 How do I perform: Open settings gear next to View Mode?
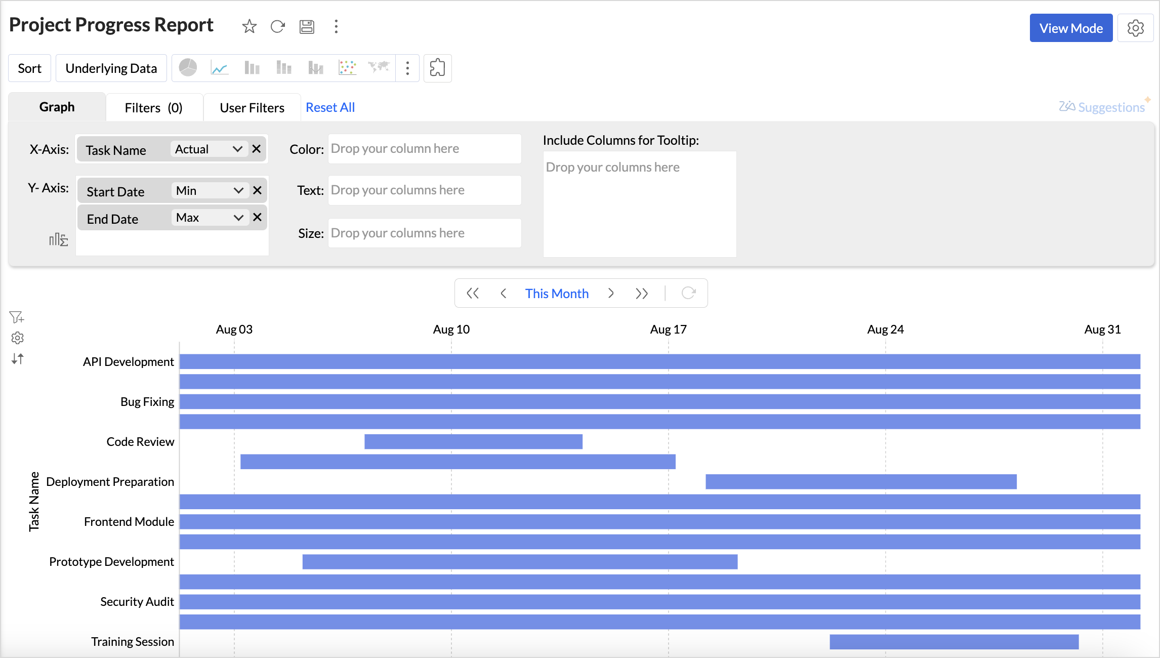[x=1135, y=28]
